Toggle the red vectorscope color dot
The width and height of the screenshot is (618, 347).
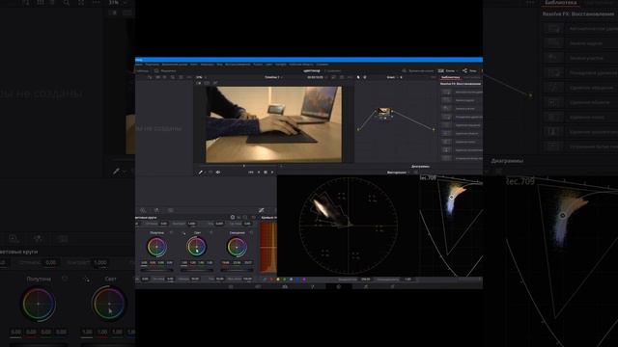click(271, 280)
